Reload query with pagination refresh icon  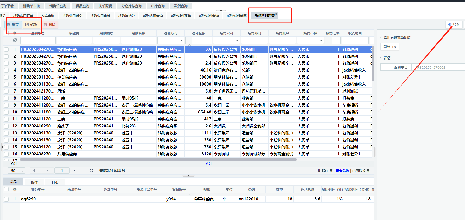[91, 171]
